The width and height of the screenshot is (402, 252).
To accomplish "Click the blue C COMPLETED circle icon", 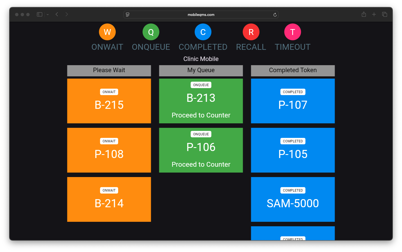I will point(203,32).
